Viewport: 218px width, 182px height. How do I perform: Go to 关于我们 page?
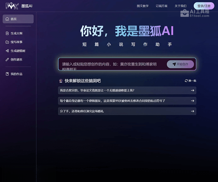(x=180, y=6)
